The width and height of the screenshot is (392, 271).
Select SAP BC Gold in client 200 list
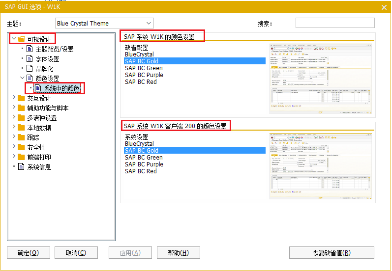point(195,150)
